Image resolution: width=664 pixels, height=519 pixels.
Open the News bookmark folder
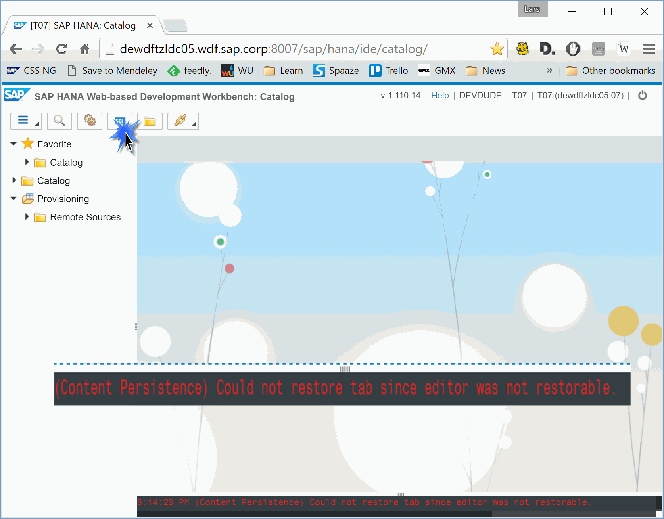coord(486,71)
